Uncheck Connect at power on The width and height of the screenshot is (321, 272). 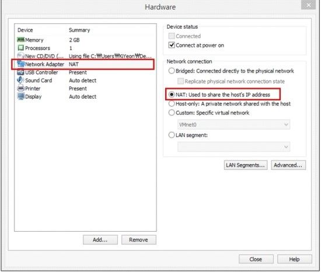172,45
